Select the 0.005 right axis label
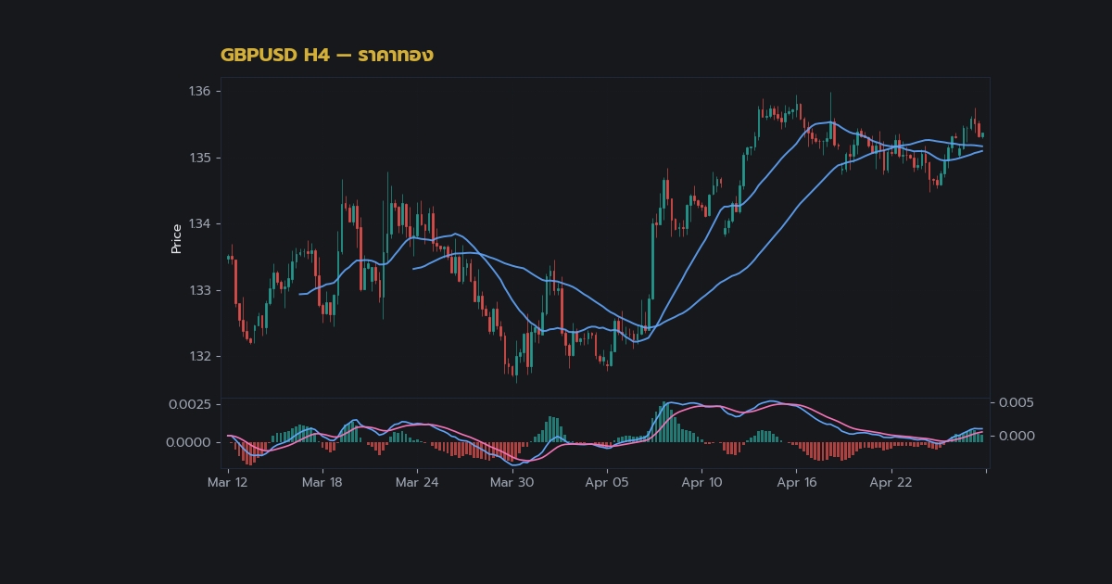 (1016, 402)
